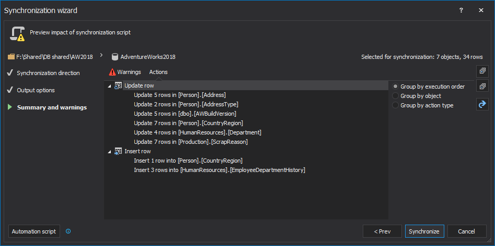The height and width of the screenshot is (246, 495).
Task: Click the Update row group icon
Action: tap(118, 85)
